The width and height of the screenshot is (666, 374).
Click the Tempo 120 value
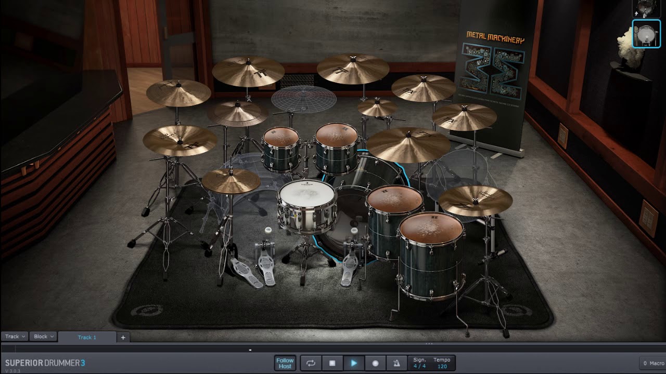click(x=442, y=366)
